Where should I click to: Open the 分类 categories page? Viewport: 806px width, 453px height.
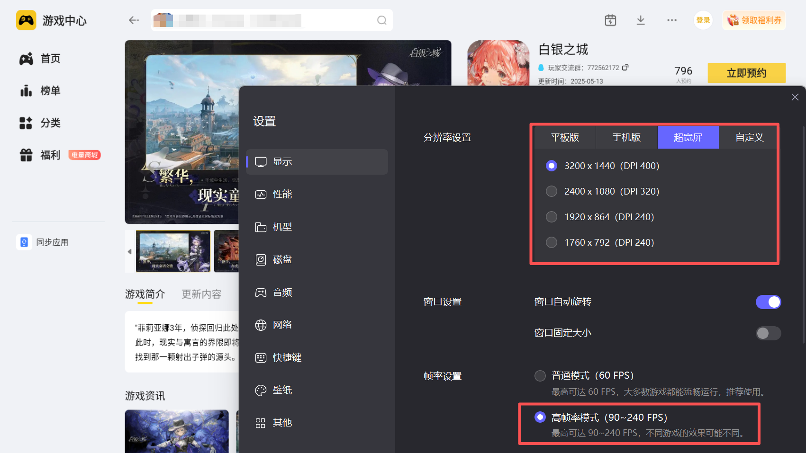pos(40,123)
